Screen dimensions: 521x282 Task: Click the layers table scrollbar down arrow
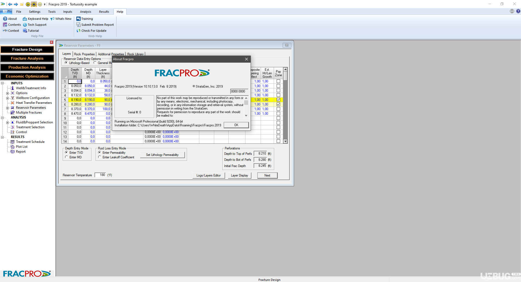click(x=285, y=141)
